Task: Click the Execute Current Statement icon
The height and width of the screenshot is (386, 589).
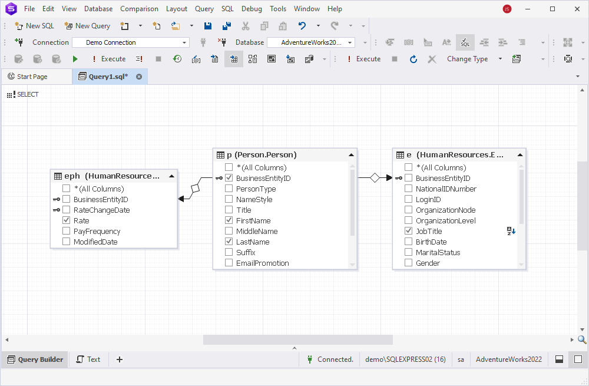Action: (x=139, y=59)
